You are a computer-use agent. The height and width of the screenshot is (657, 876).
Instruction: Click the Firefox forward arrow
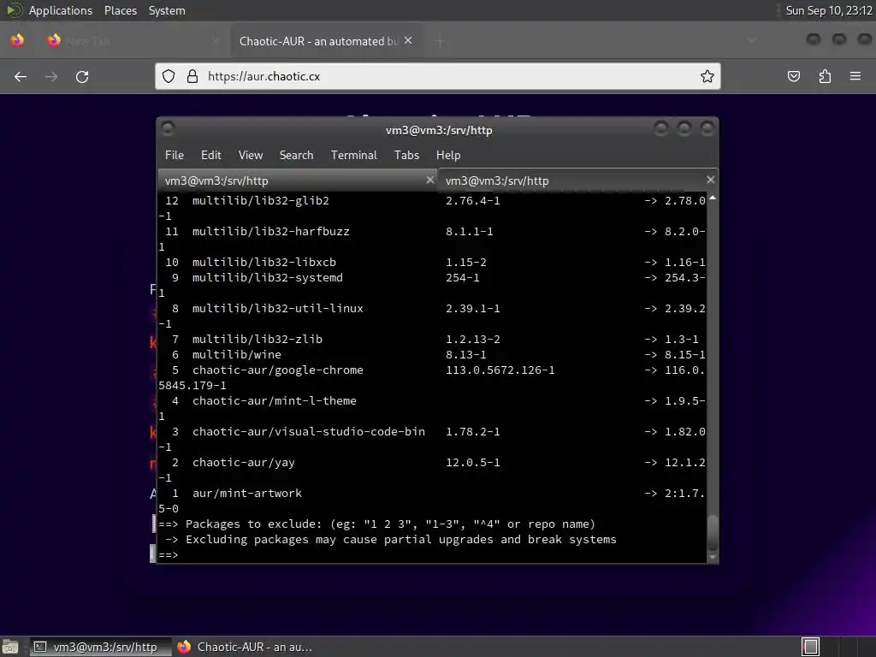pos(51,76)
